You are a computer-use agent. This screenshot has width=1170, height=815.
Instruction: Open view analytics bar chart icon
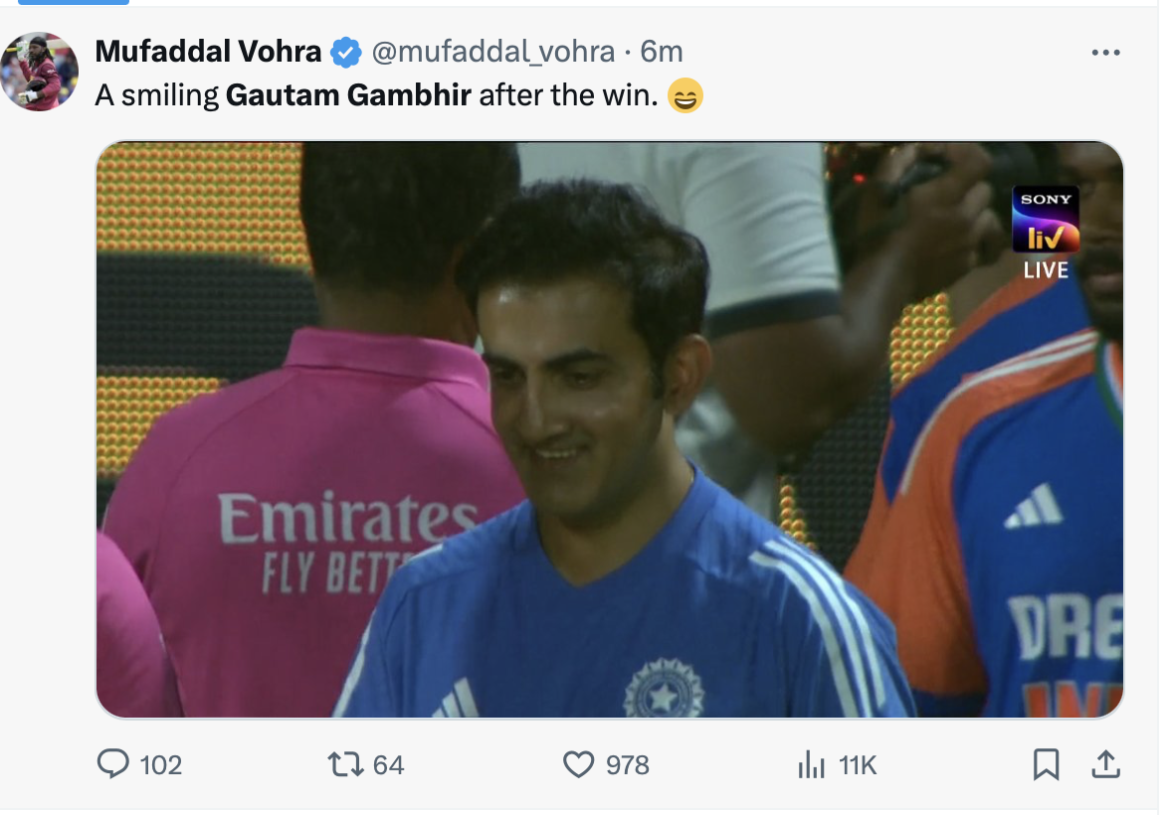click(812, 763)
